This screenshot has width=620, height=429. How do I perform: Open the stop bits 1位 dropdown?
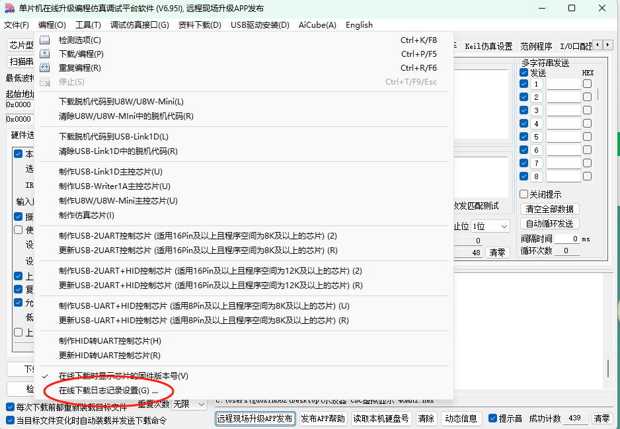pyautogui.click(x=490, y=226)
